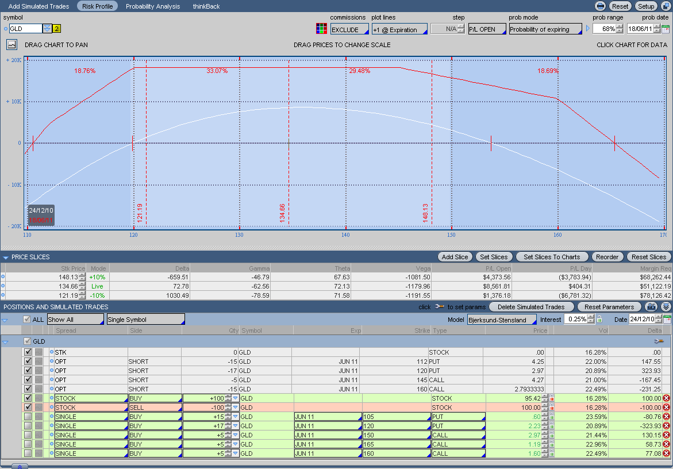Remove the simulated STOCK BUY trade row

coord(666,398)
